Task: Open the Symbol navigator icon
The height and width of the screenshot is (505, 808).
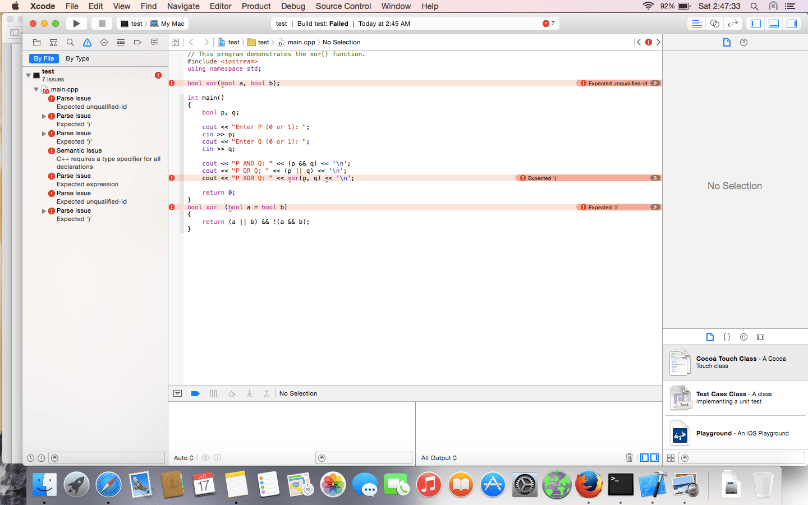Action: pos(53,42)
